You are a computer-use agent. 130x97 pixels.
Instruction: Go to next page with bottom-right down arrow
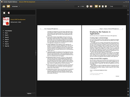click(x=128, y=95)
